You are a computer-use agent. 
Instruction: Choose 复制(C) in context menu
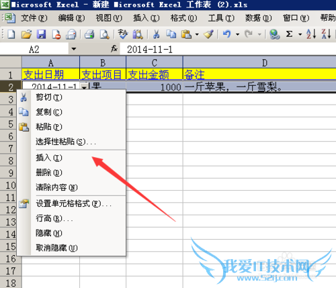coord(71,112)
